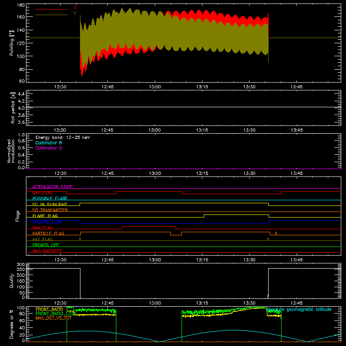Viewport: 346px width, 346px height.
Task: Click the olive Y legend line sample
Action: [51, 15]
